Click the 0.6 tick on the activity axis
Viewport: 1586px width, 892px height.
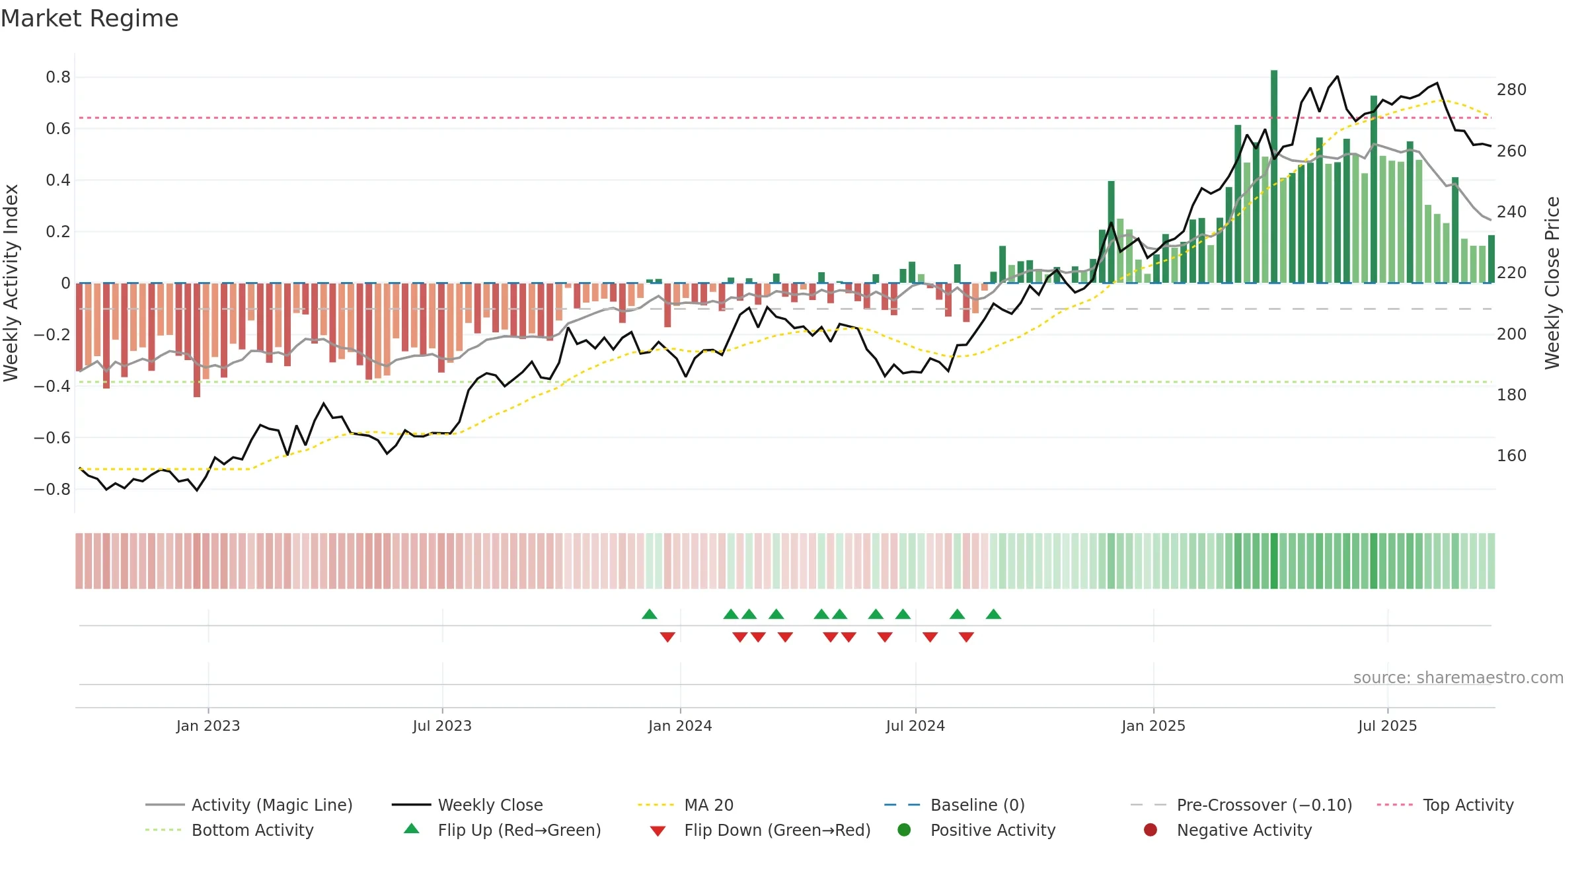(58, 128)
